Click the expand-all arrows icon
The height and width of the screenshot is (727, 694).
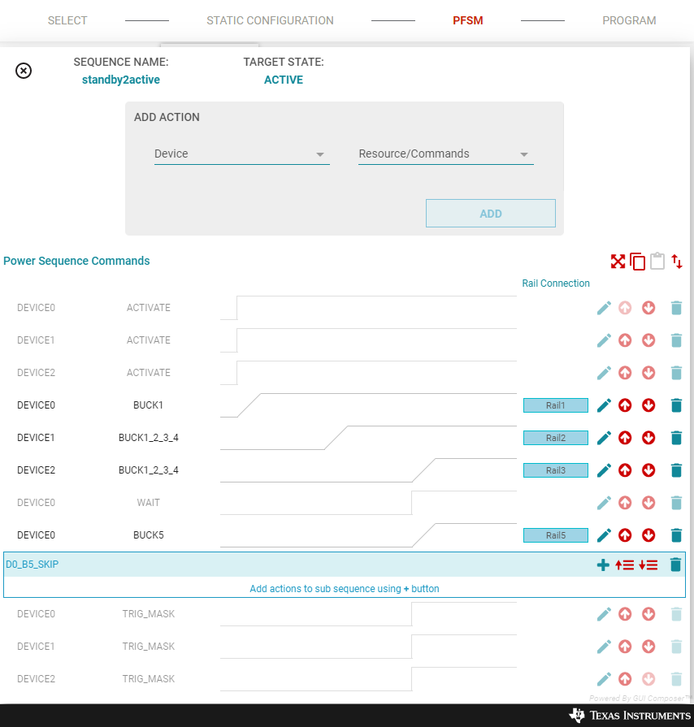coord(618,262)
